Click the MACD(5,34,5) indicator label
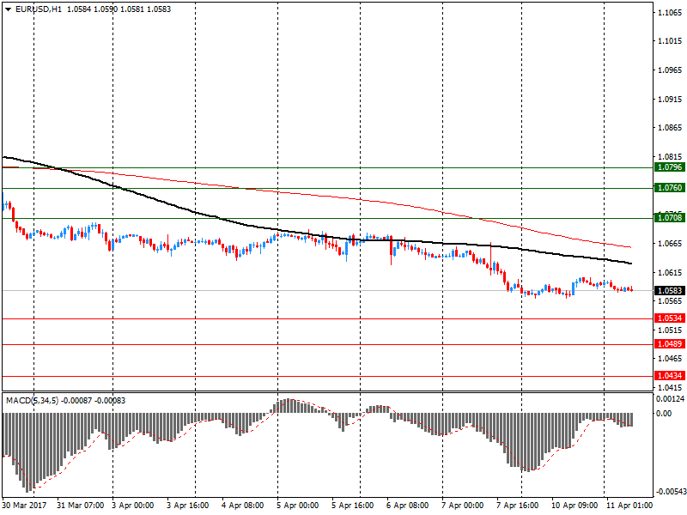Viewport: 687px width, 515px height. click(x=33, y=401)
